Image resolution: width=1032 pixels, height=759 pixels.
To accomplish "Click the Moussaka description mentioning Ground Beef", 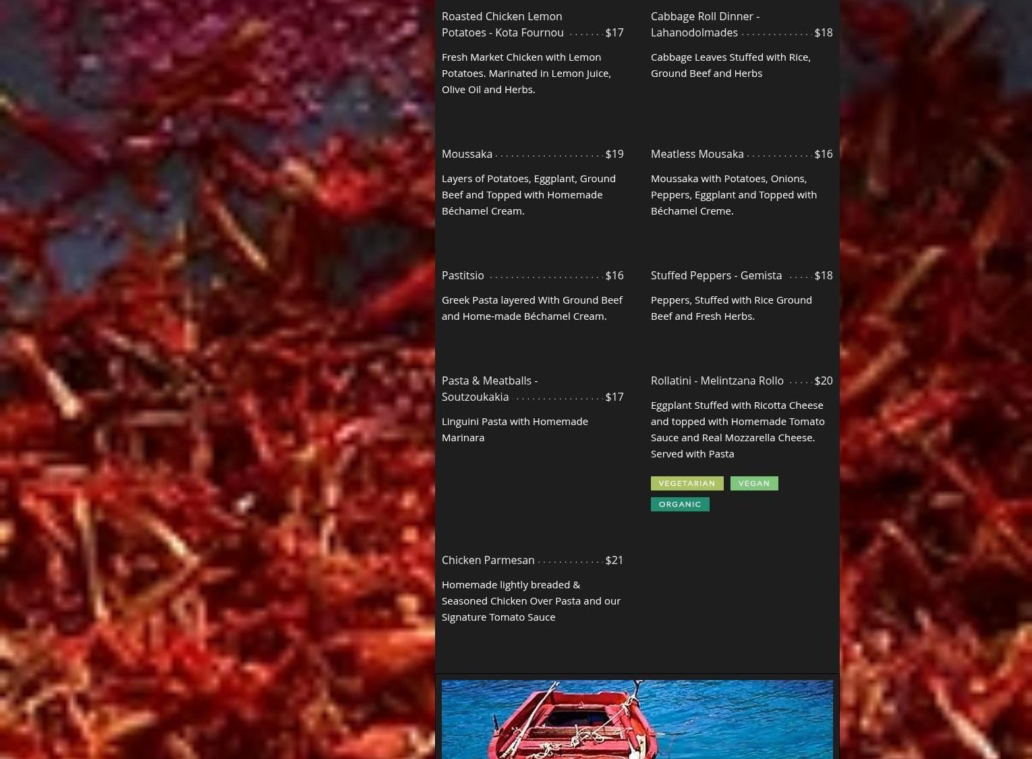I will (528, 194).
